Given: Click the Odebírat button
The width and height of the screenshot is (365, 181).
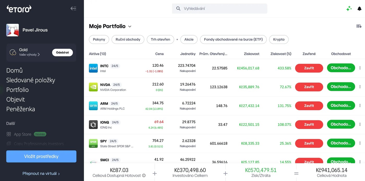Looking at the screenshot, I should coord(62,52).
